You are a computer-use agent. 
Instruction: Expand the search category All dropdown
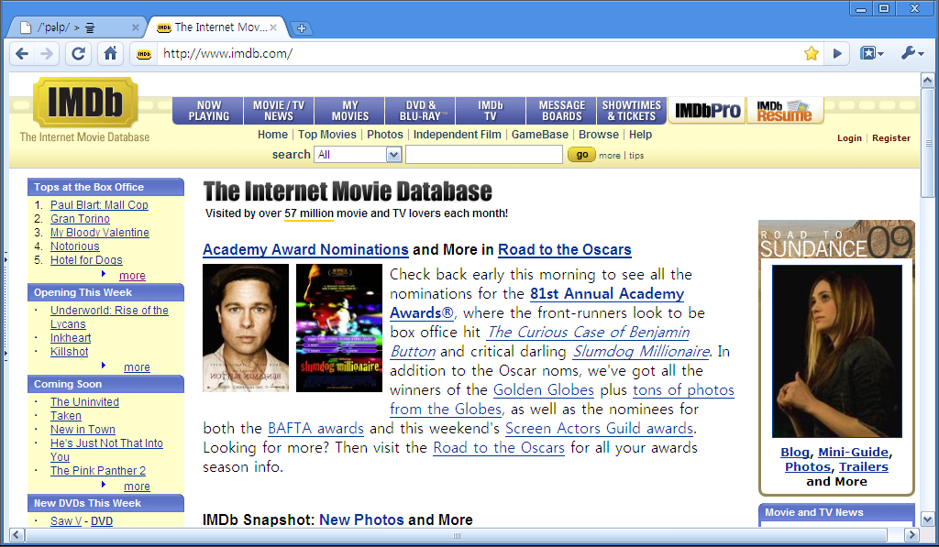click(358, 155)
